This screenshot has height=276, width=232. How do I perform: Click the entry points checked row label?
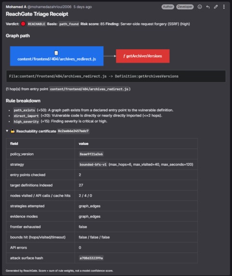(27, 175)
